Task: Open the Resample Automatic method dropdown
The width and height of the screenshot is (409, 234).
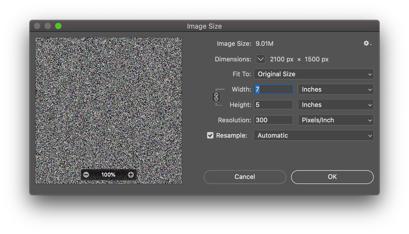Action: (314, 136)
